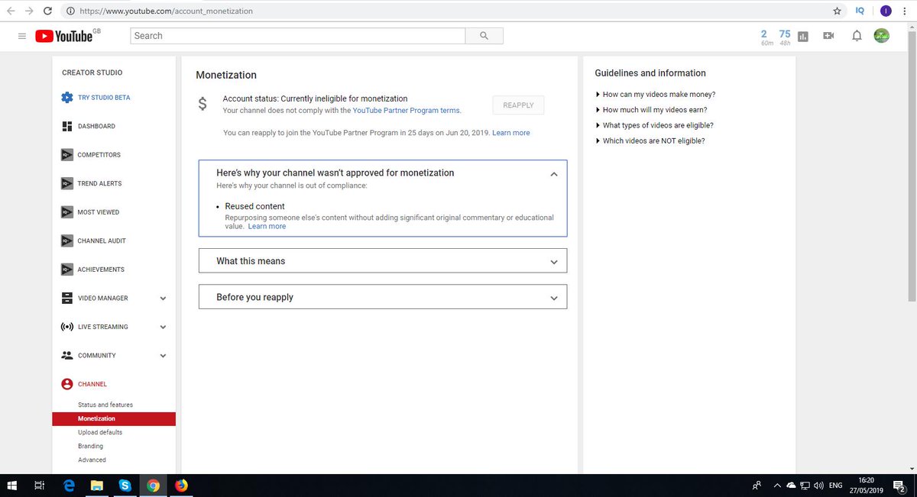This screenshot has height=497, width=917.
Task: Expand Live Streaming submenu arrow
Action: coord(163,327)
